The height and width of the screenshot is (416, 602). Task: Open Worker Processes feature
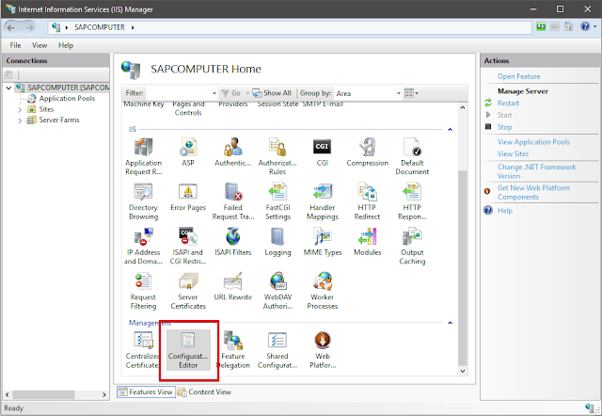pyautogui.click(x=323, y=291)
